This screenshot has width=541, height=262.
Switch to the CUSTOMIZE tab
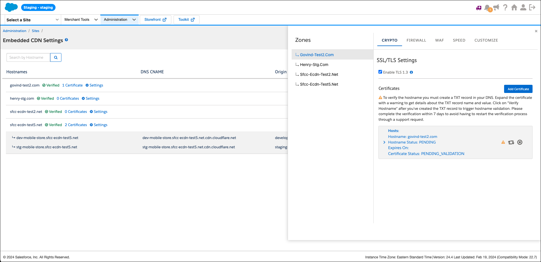[x=486, y=40]
